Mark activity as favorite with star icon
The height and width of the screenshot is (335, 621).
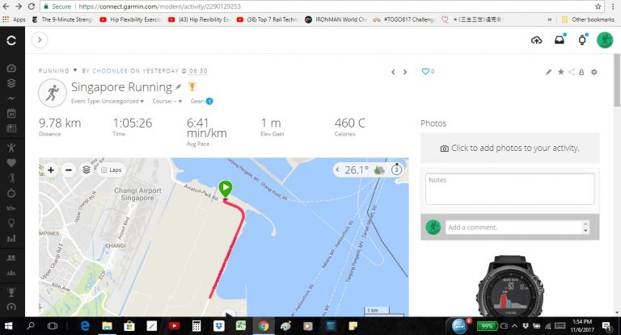(561, 72)
